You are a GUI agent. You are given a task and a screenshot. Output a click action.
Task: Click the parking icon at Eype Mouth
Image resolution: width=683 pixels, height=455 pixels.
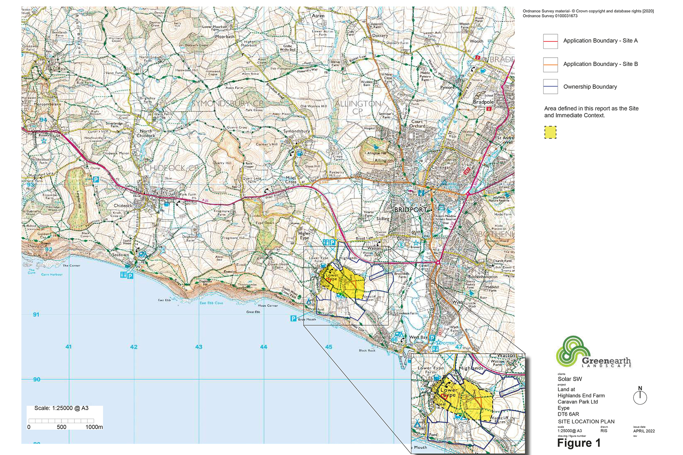pos(293,318)
